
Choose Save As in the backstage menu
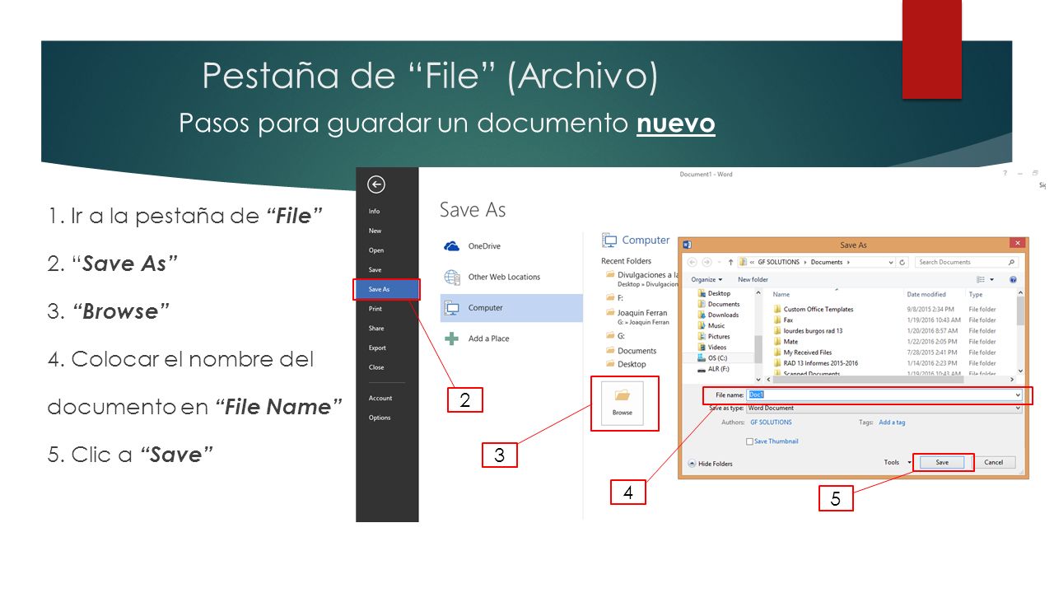click(x=387, y=289)
